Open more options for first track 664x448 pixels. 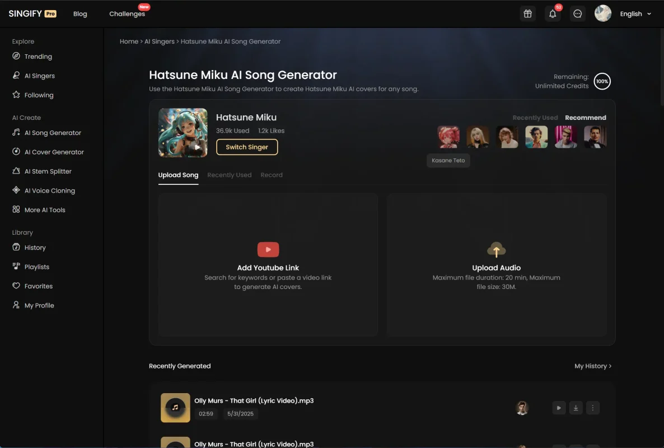(x=593, y=408)
